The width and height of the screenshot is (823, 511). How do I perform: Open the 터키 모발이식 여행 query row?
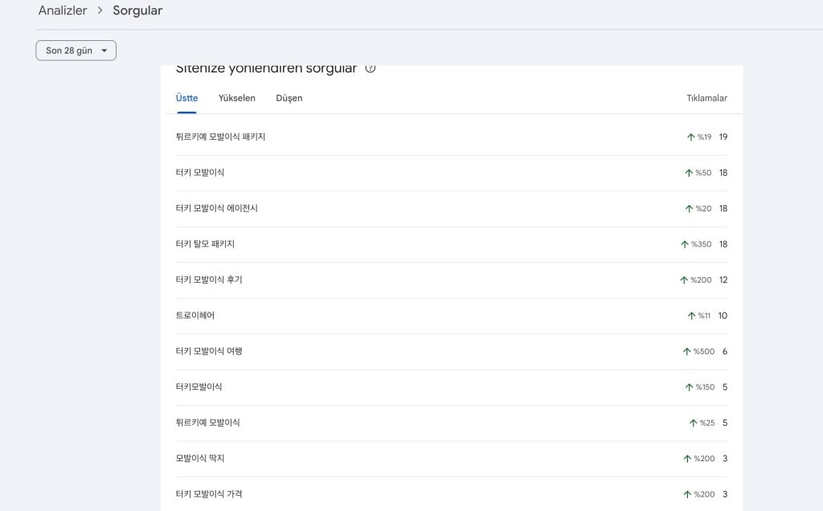(209, 351)
